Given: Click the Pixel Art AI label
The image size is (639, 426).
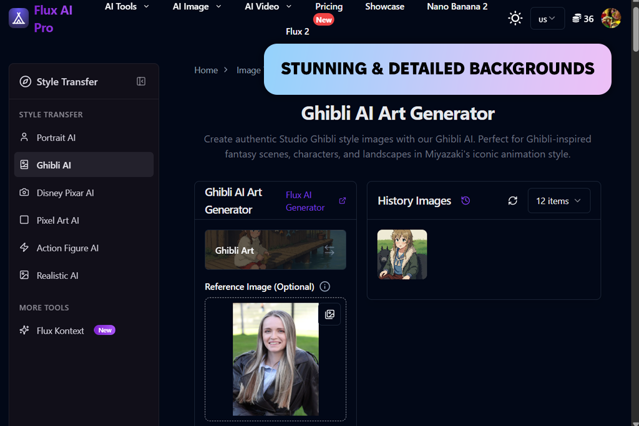Looking at the screenshot, I should 58,220.
